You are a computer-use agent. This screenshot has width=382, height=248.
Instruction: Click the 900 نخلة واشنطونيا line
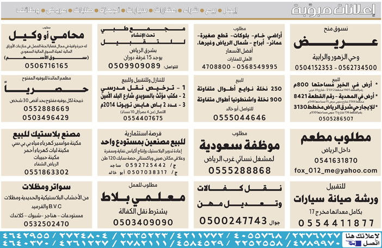click(x=239, y=100)
